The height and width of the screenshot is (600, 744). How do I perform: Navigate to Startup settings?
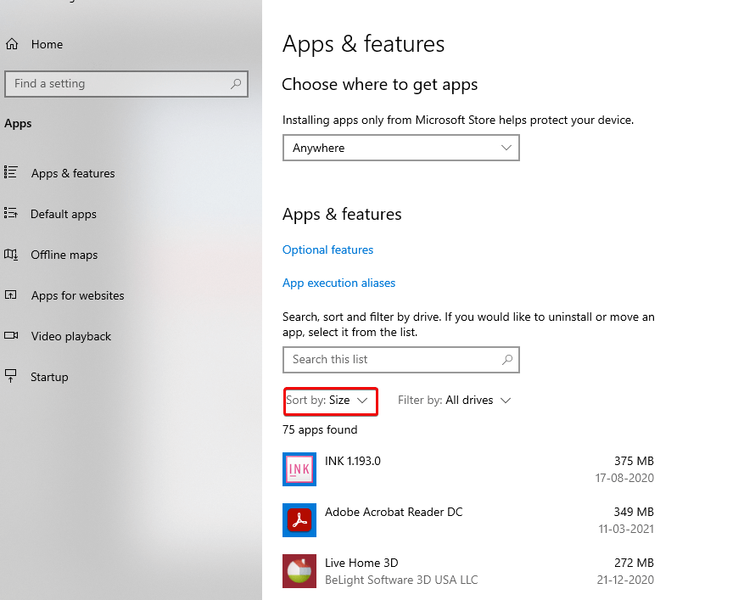point(49,377)
